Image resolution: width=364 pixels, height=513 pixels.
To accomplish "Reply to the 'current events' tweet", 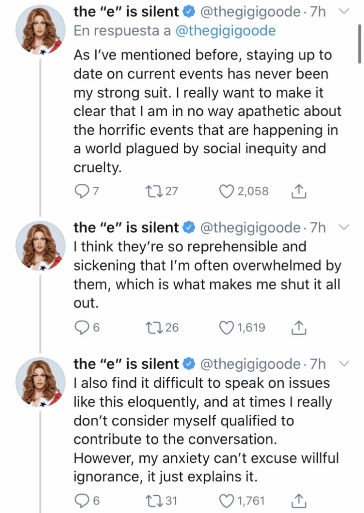I will tap(81, 191).
